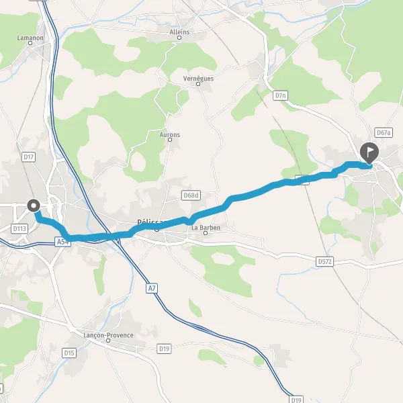Select the Aurons village label
Viewport: 403px width, 403px height.
170,135
